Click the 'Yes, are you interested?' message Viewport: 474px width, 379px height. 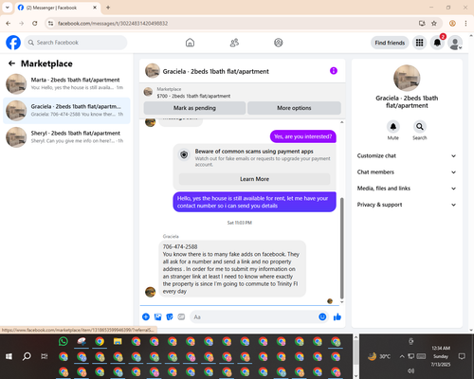point(303,136)
